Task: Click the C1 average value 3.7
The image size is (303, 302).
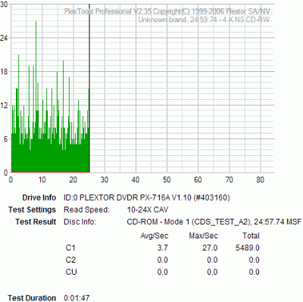Action: 162,248
